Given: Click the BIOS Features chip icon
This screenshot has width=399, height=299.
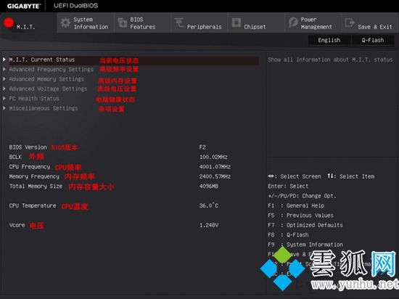Looking at the screenshot, I should [123, 22].
